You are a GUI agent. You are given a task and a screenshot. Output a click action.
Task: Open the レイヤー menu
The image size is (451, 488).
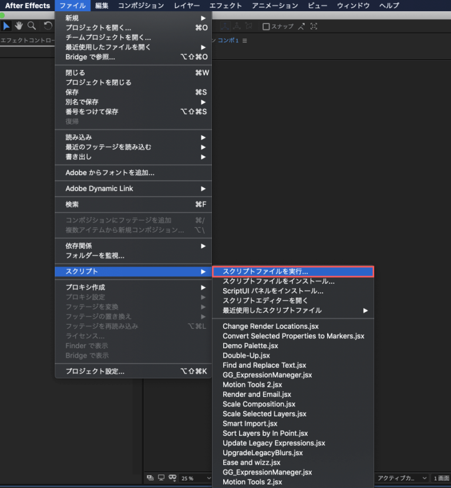click(187, 6)
